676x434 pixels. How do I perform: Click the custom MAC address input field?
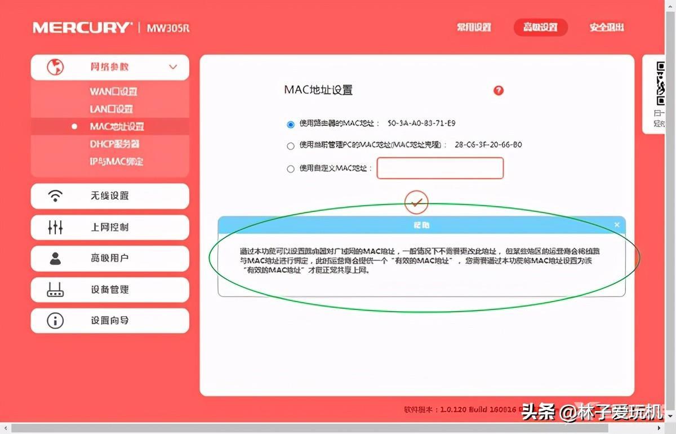(440, 168)
